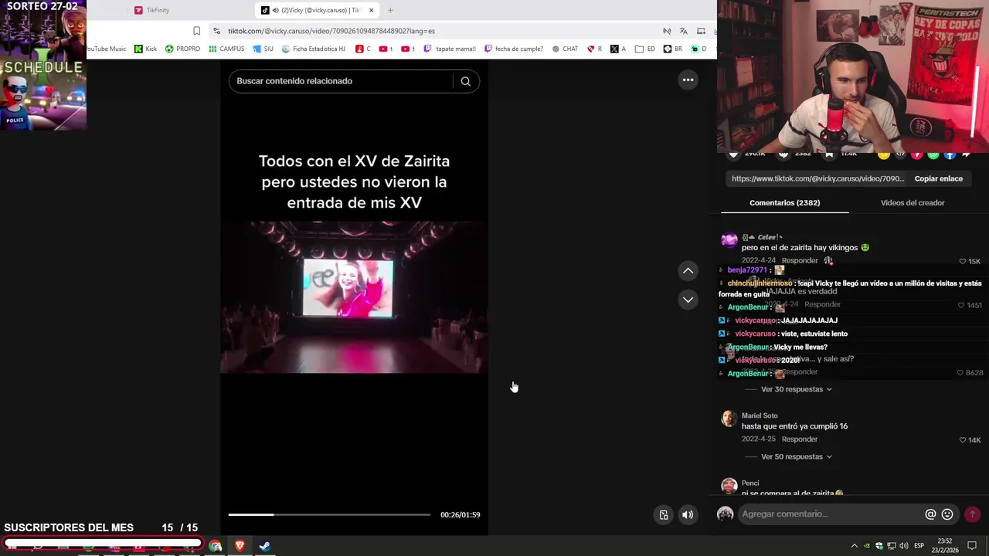This screenshot has height=556, width=989.
Task: Open YouTube Music bookmark
Action: [x=107, y=49]
